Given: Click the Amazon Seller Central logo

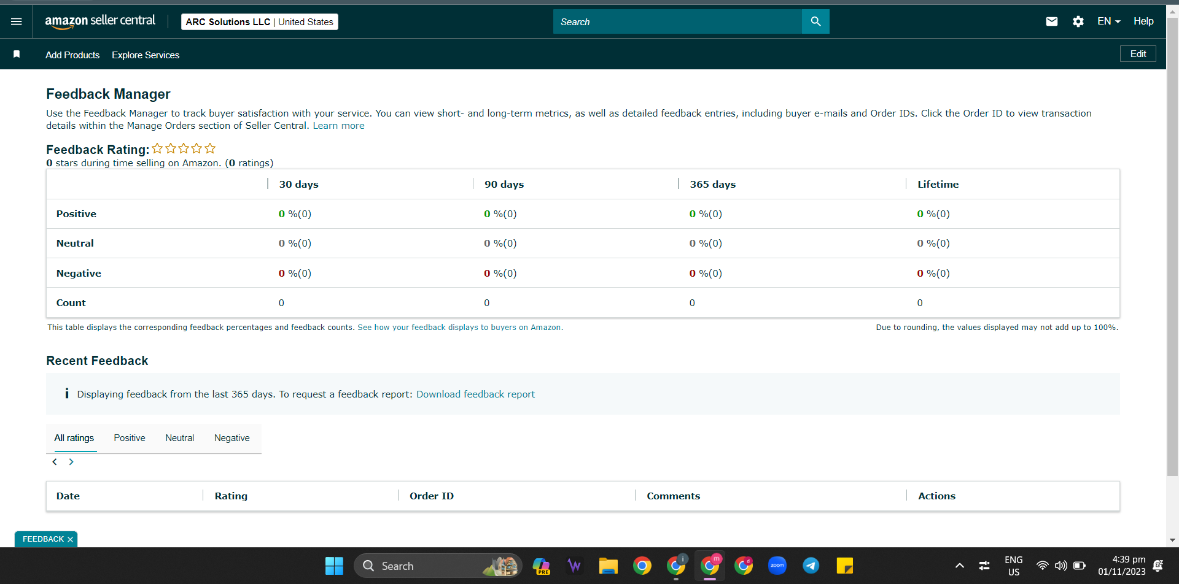Looking at the screenshot, I should (x=100, y=21).
